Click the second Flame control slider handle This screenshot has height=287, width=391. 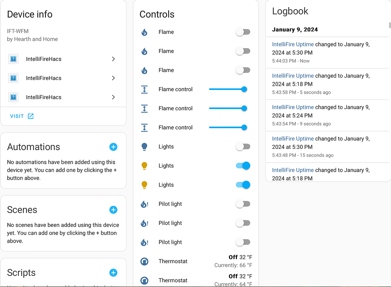coord(244,108)
